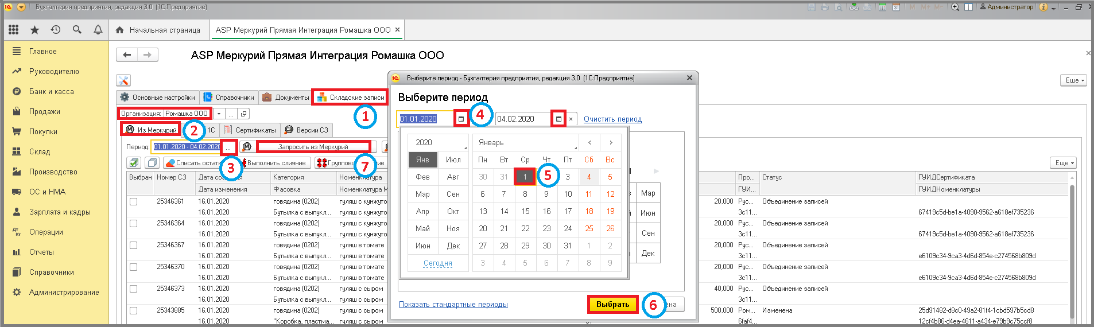Switch to Сертификаты sub-tab

pos(250,130)
